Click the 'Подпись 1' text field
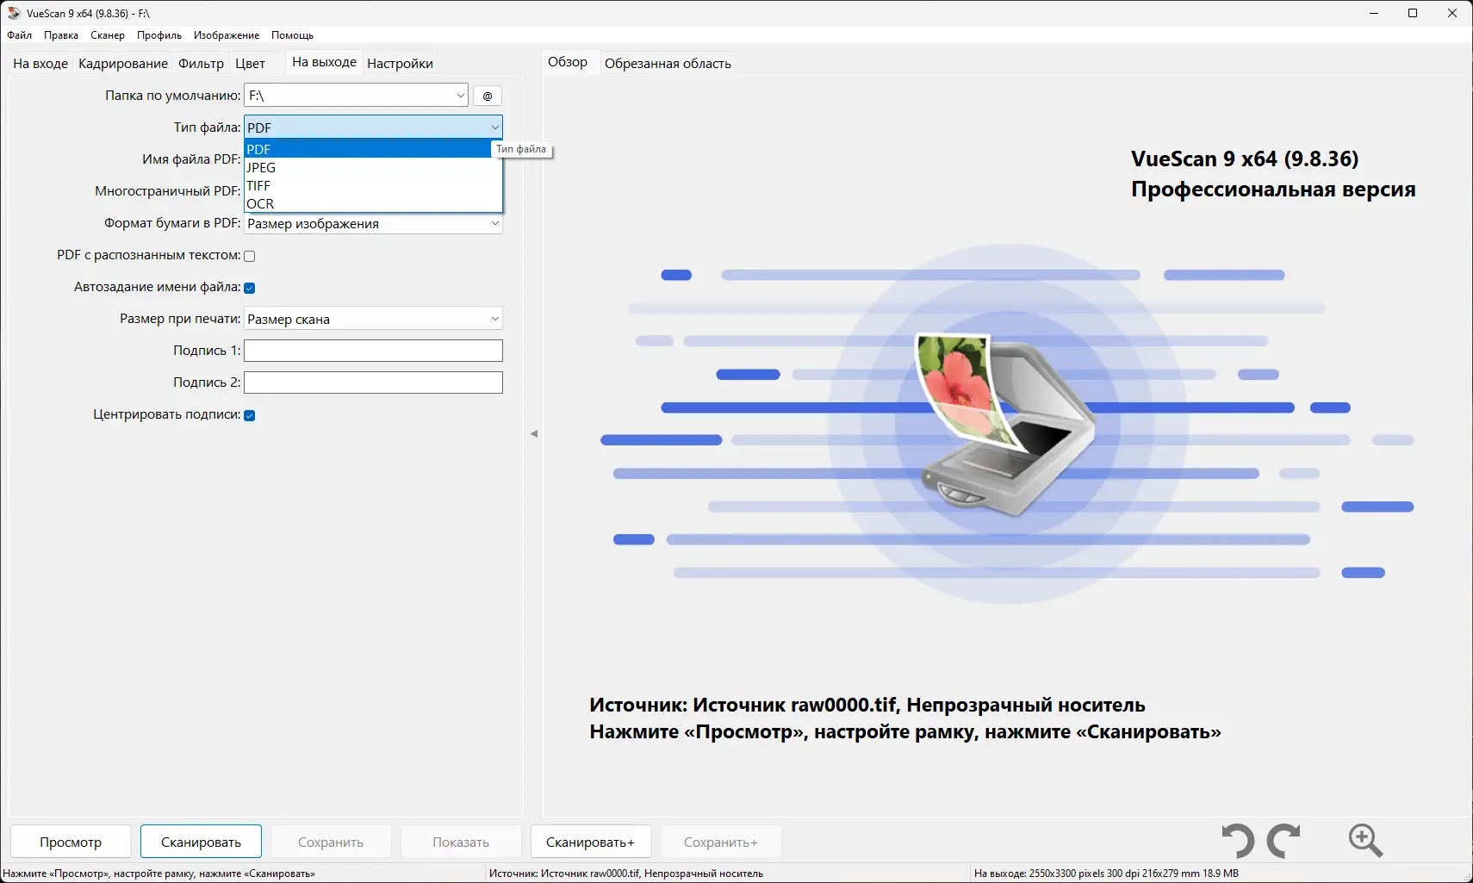 [373, 351]
